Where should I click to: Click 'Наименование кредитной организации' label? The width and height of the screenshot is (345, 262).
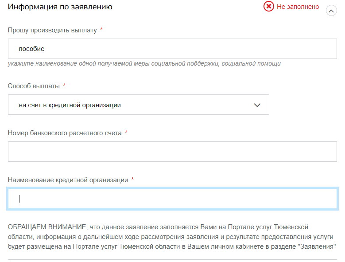click(x=68, y=180)
